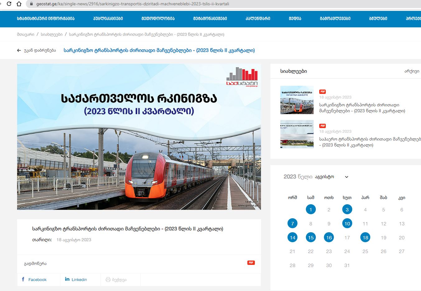Open the 'მედია' menu

pos(295,19)
